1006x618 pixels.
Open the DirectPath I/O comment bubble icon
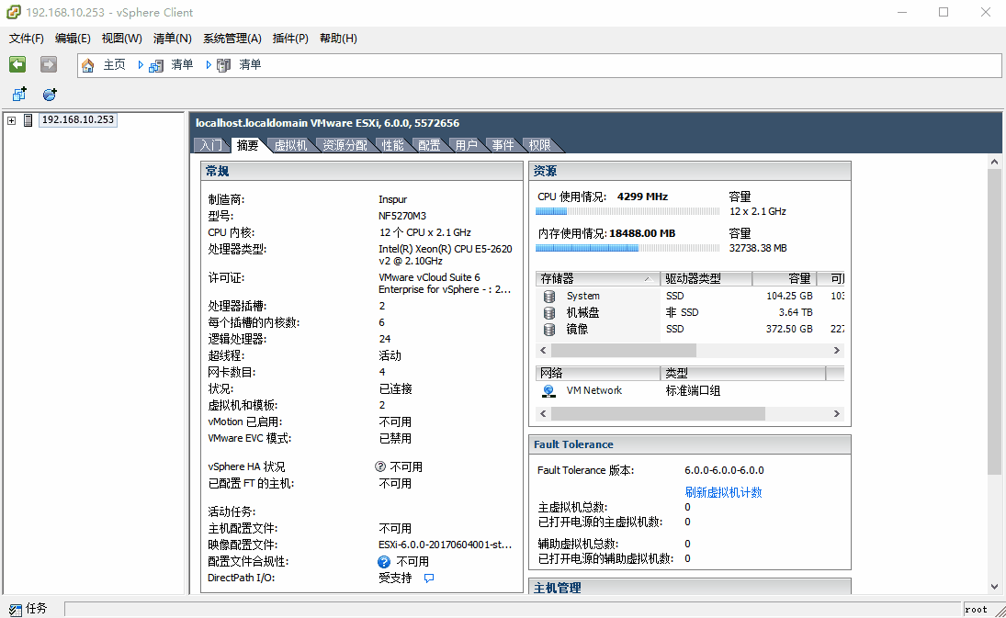pos(427,578)
